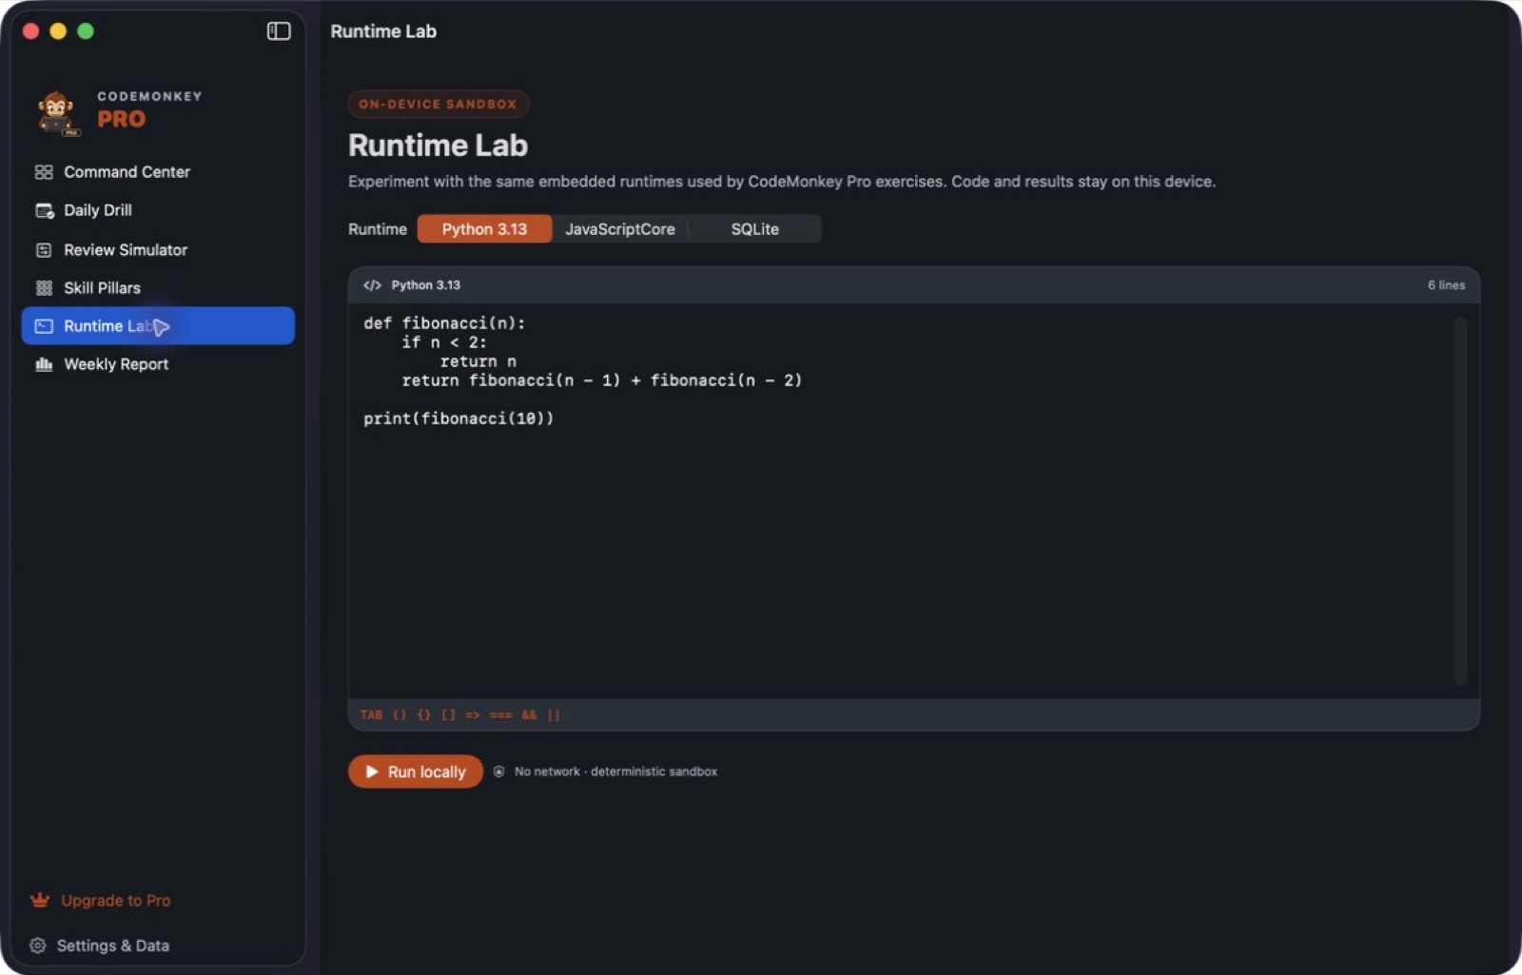This screenshot has width=1522, height=975.
Task: Click the CodeMonkey Pro monkey logo
Action: click(x=56, y=113)
